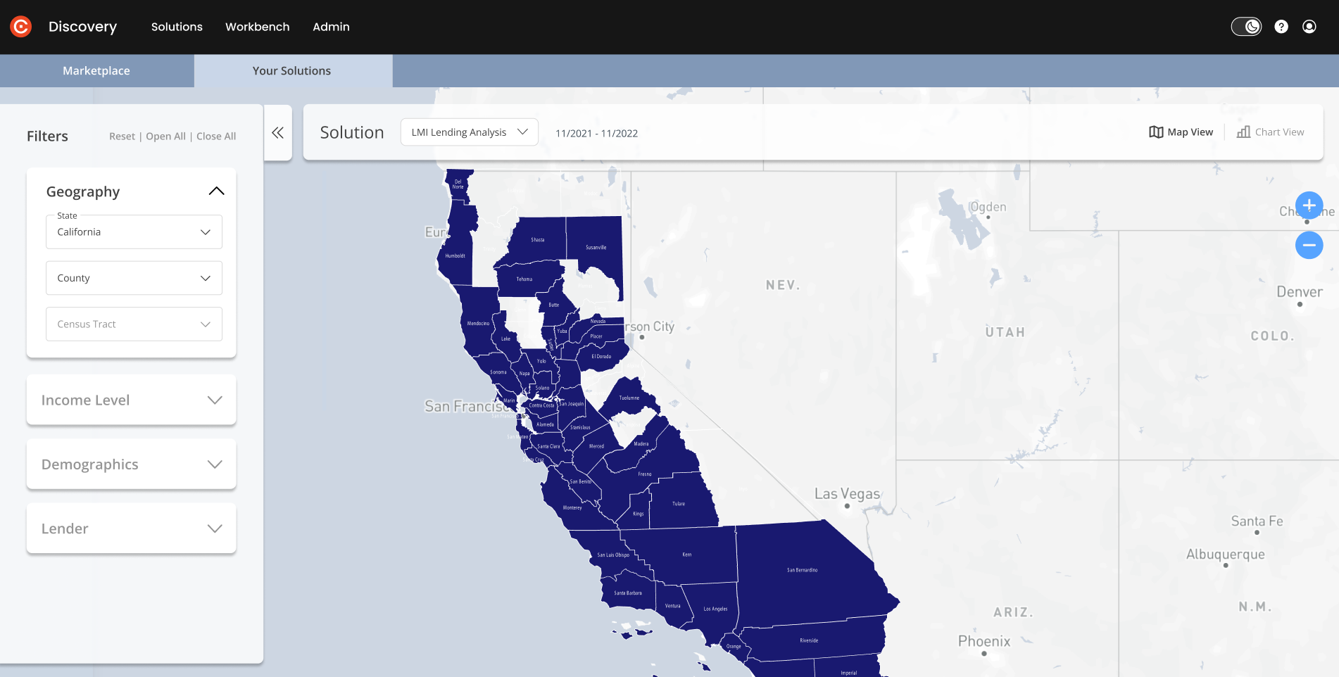Click the Phoenix map label
Screen dimensions: 1339x677
[984, 641]
